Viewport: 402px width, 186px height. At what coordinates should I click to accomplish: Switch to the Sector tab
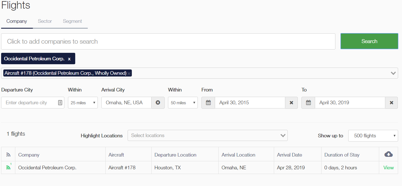tap(45, 21)
